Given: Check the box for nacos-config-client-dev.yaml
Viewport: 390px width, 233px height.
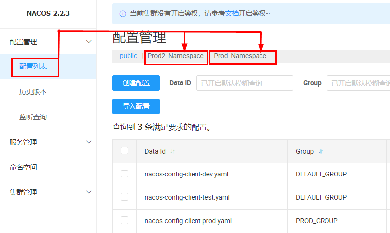Looking at the screenshot, I should (124, 174).
